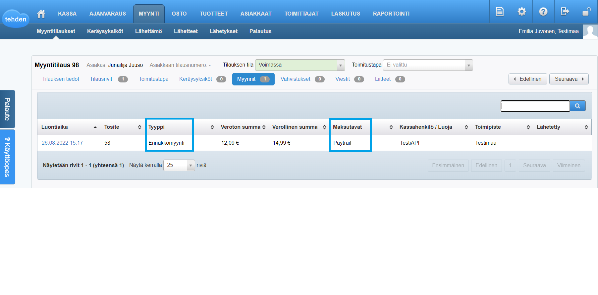Click the logout arrow icon
Image resolution: width=598 pixels, height=295 pixels.
565,12
